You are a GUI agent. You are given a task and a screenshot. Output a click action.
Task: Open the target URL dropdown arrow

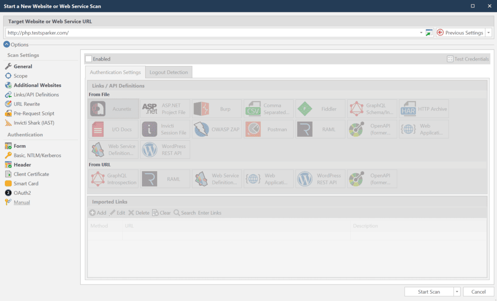[421, 32]
